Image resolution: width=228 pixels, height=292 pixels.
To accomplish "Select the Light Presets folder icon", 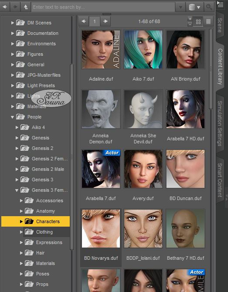I will 20,85.
